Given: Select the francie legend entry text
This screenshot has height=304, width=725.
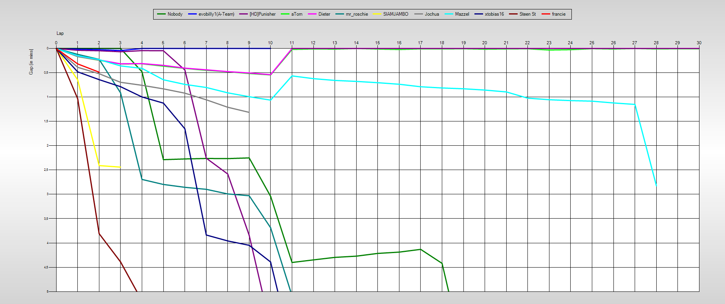Looking at the screenshot, I should pos(558,14).
